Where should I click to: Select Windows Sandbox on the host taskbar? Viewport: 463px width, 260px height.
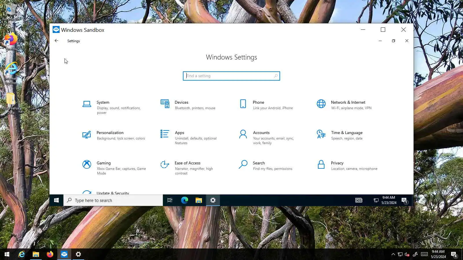(x=64, y=254)
